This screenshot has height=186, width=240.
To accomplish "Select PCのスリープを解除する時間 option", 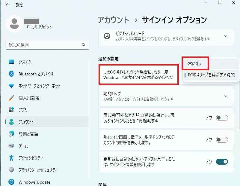I will [x=210, y=75].
